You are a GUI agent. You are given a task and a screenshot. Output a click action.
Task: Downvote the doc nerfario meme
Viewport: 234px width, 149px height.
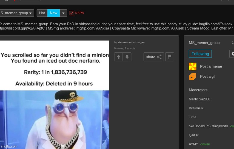[127, 57]
